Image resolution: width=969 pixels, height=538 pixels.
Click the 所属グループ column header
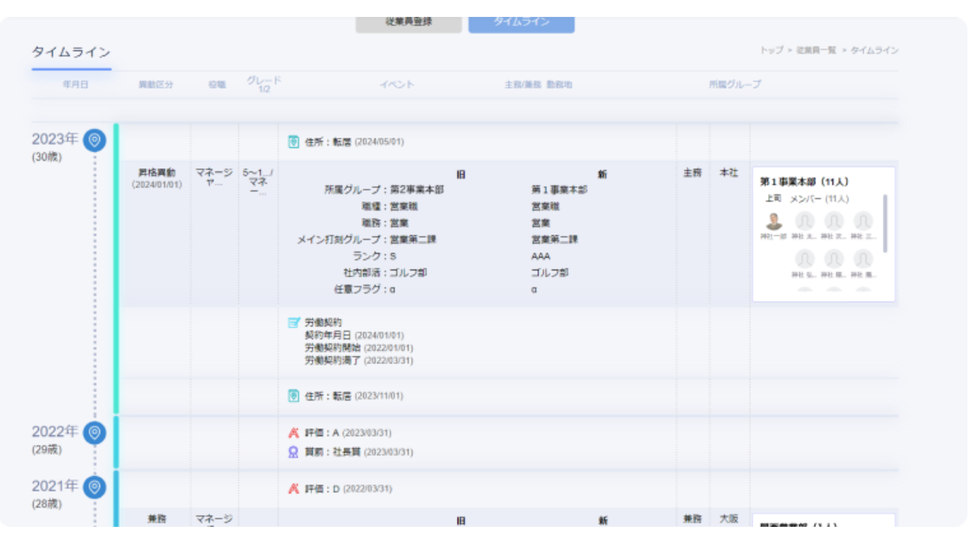735,85
